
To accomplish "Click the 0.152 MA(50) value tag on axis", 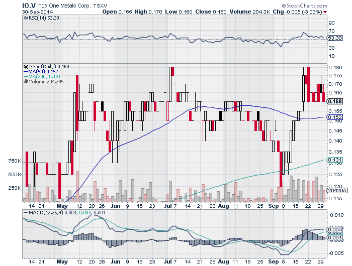I will [334, 117].
